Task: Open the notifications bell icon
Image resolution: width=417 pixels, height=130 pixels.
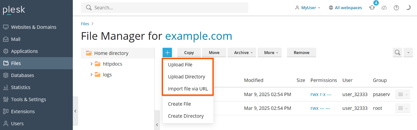Action: pos(372,8)
